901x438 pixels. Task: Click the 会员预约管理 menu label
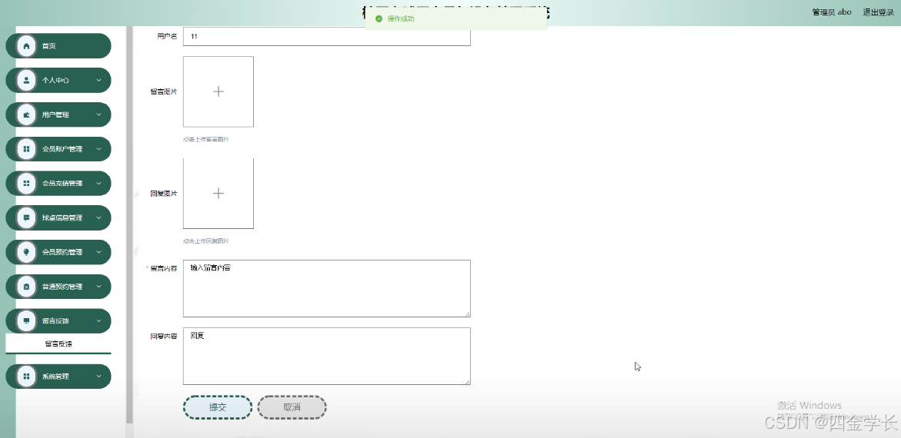62,252
